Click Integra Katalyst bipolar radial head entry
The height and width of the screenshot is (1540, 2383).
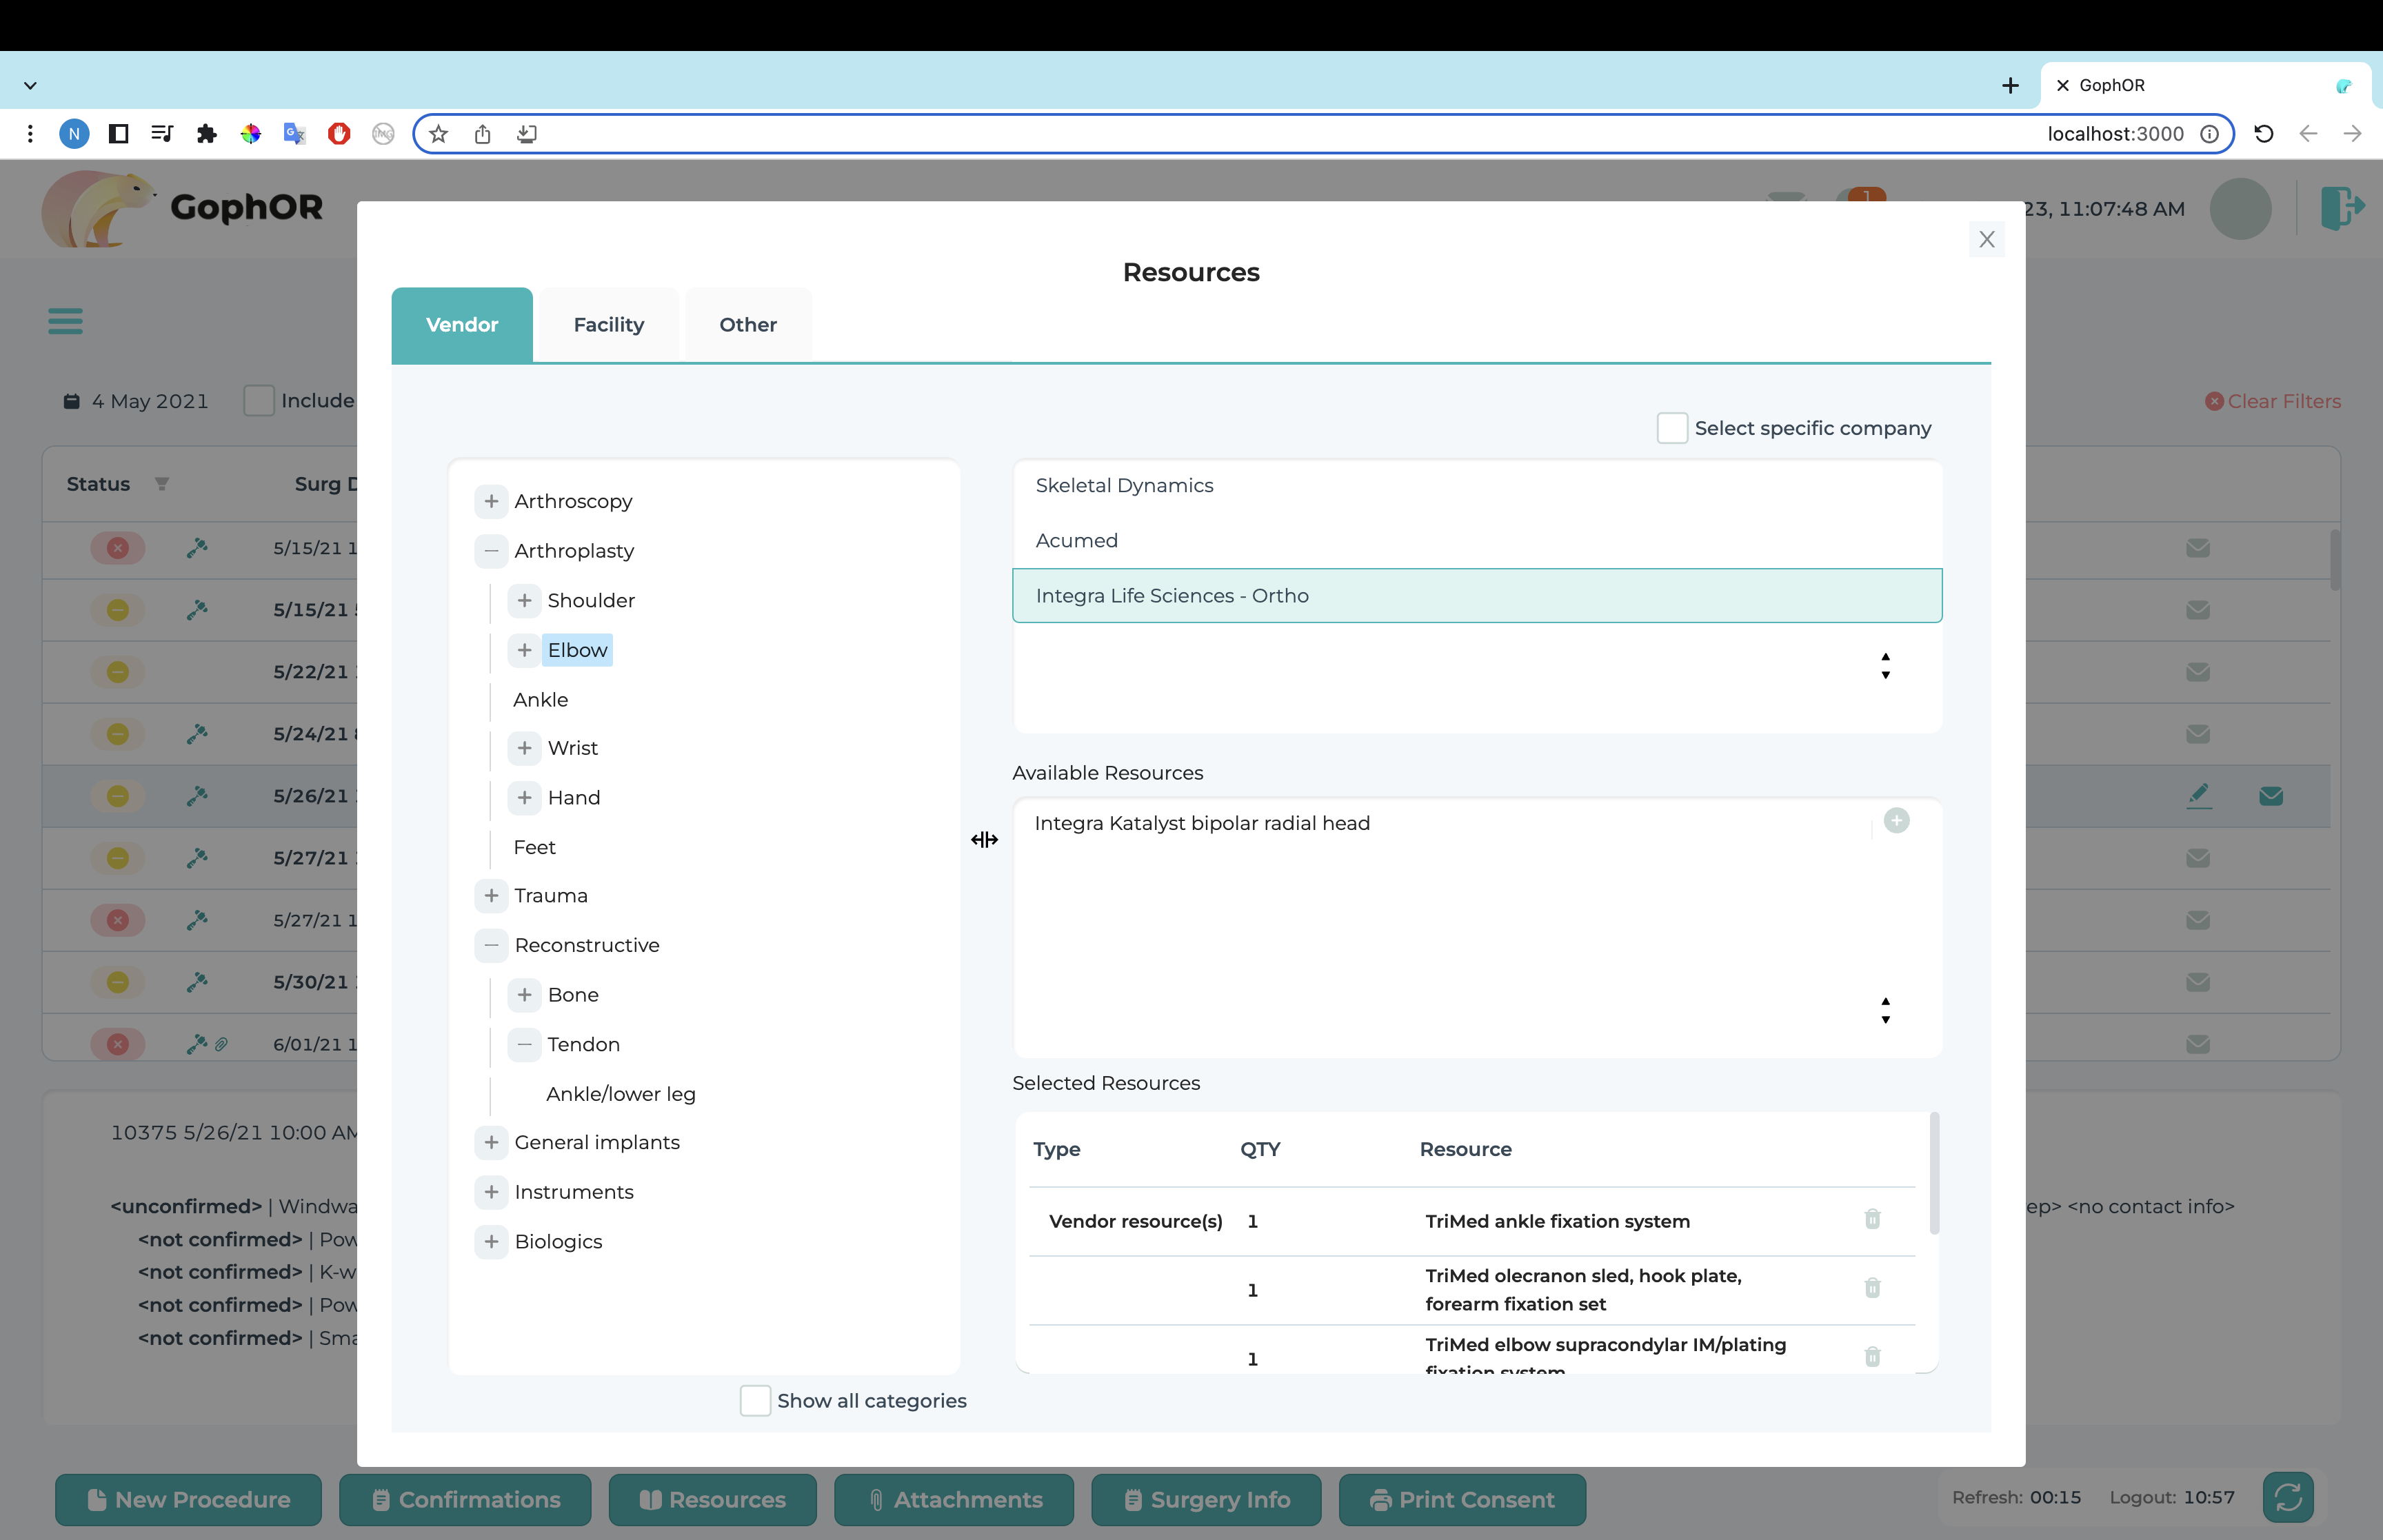tap(1202, 823)
